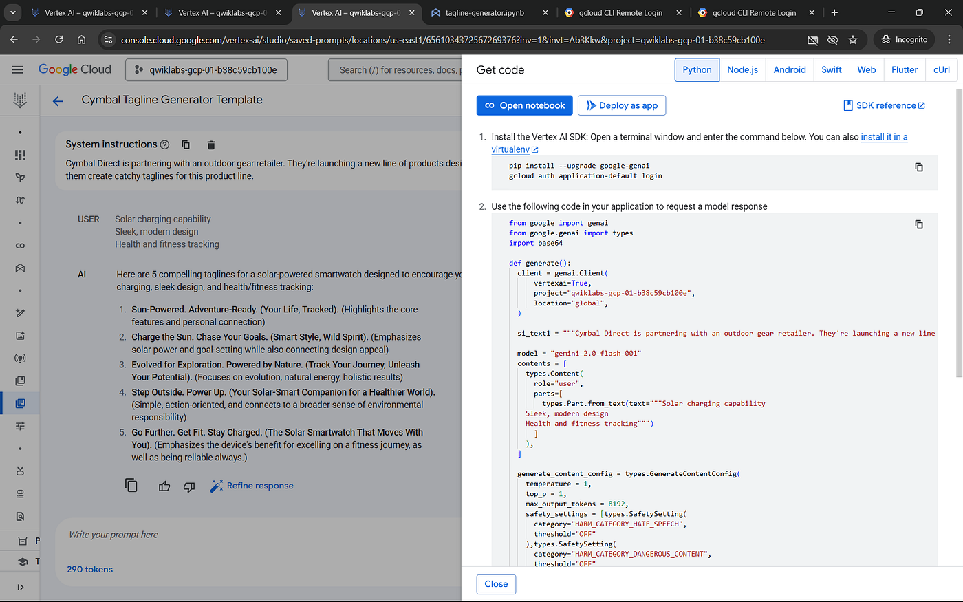Switch to the first Vertex AI browser tab
This screenshot has height=602, width=963.
tap(88, 12)
